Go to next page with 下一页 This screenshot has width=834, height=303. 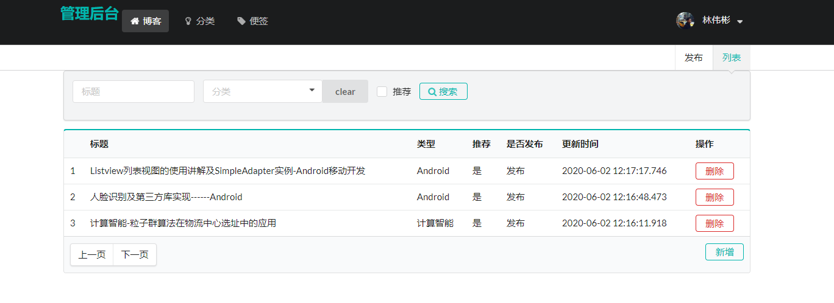[x=135, y=254]
